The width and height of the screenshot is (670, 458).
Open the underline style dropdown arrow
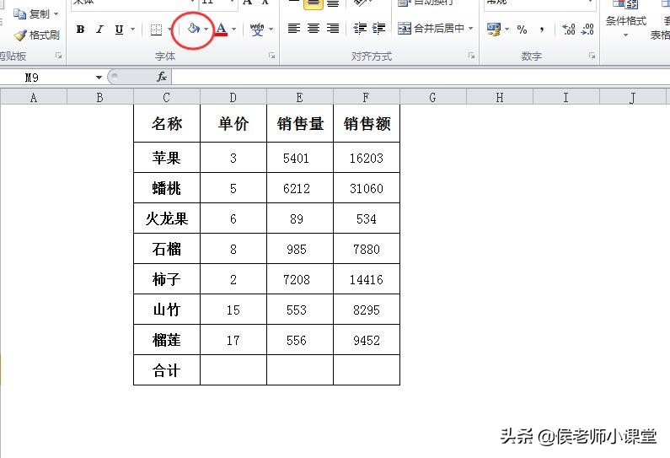click(132, 29)
